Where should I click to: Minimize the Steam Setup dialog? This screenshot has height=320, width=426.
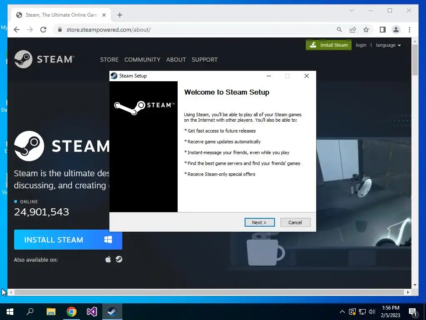pos(269,76)
